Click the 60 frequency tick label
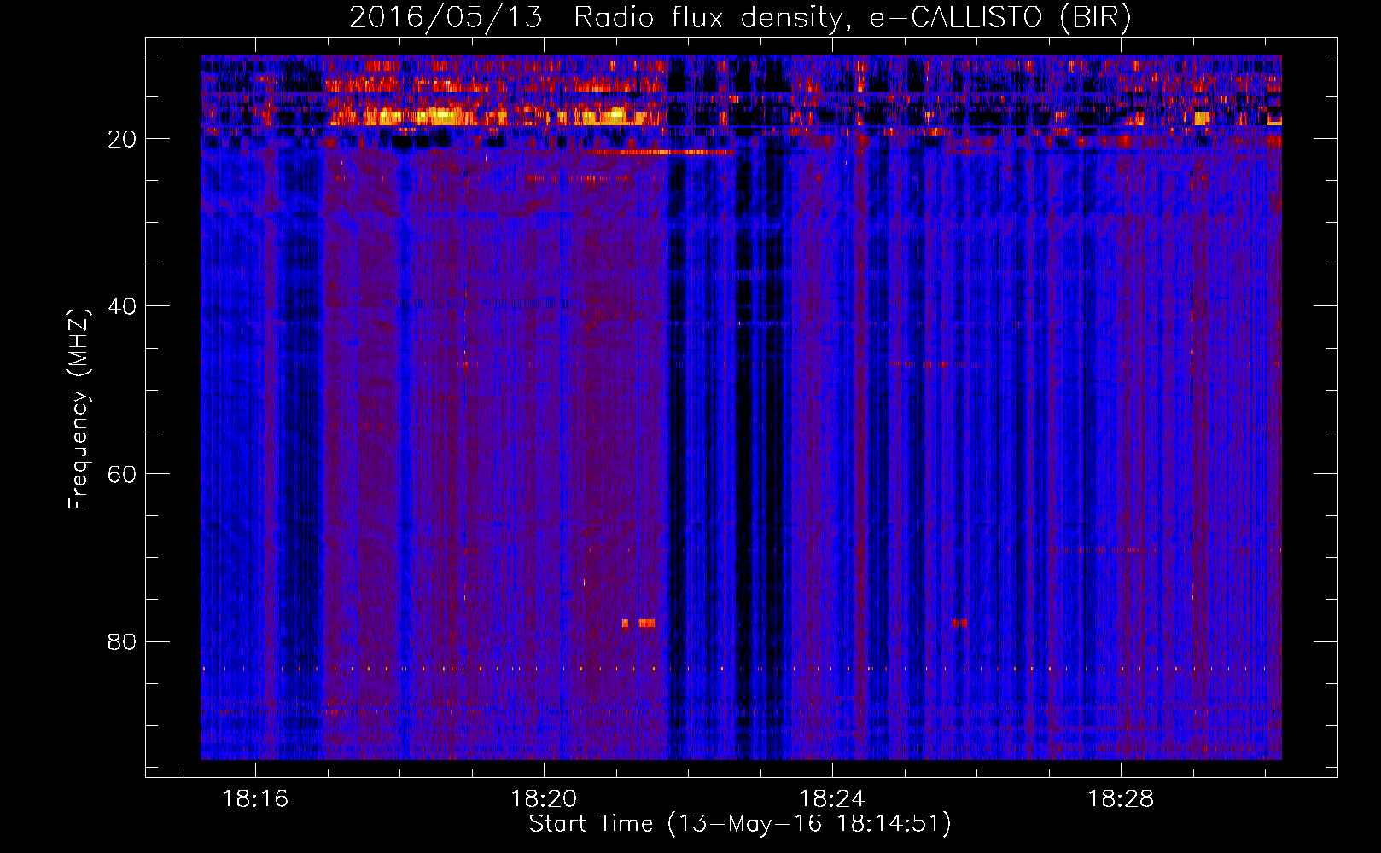Image resolution: width=1381 pixels, height=853 pixels. [x=122, y=474]
